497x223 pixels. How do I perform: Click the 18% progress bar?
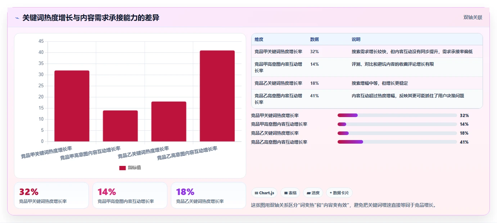click(397, 133)
